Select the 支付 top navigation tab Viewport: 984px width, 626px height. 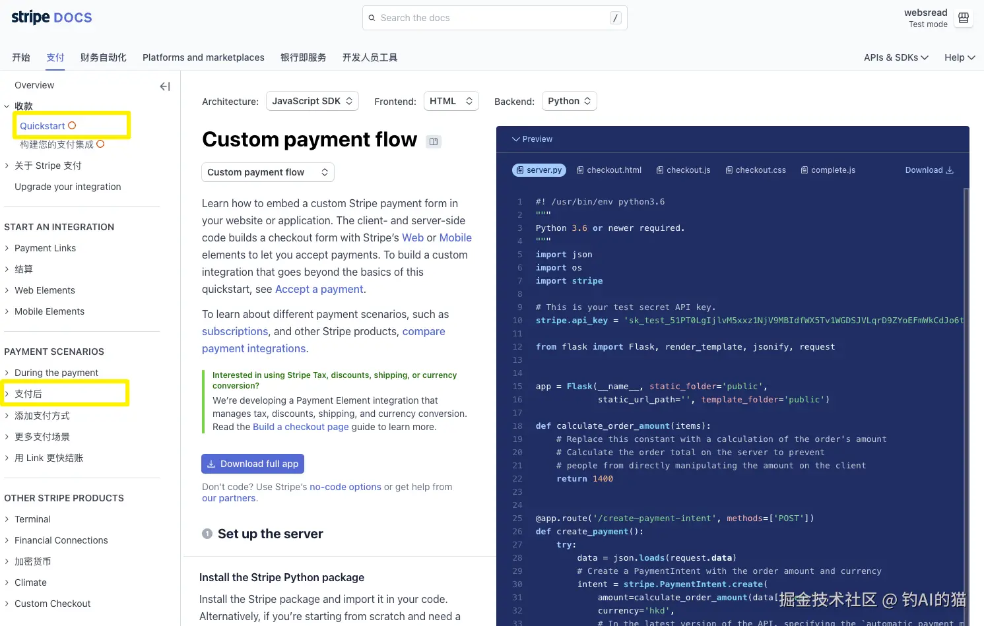coord(55,57)
